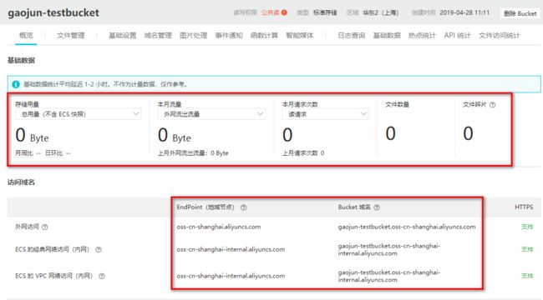Click the 0 value under 文件碎片

[468, 133]
